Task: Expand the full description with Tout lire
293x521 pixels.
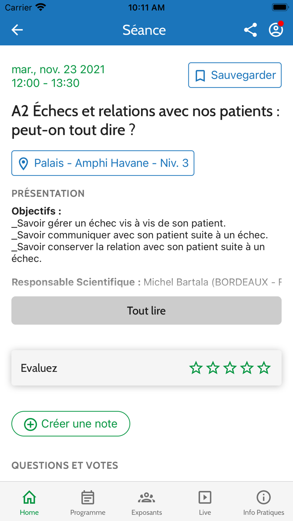Action: click(x=146, y=310)
